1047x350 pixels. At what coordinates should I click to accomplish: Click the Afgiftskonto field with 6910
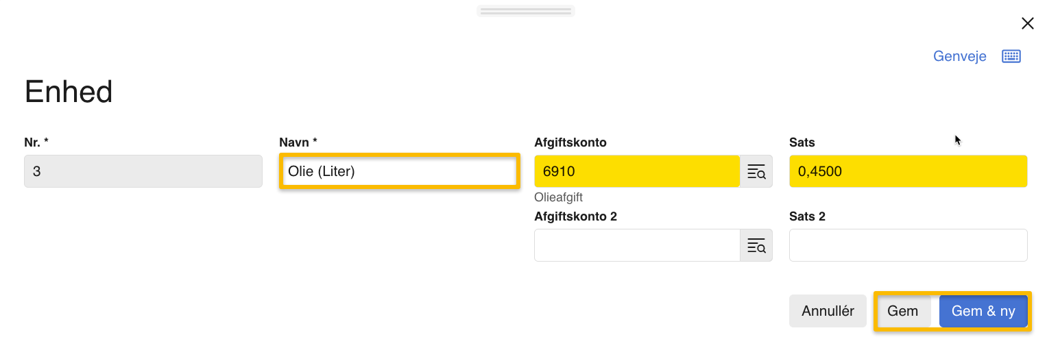point(636,171)
